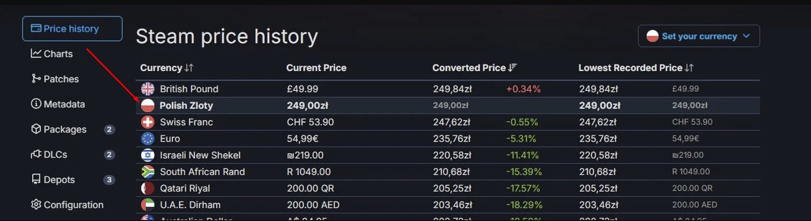The height and width of the screenshot is (221, 811).
Task: Click the Packages count badge
Action: (x=109, y=129)
